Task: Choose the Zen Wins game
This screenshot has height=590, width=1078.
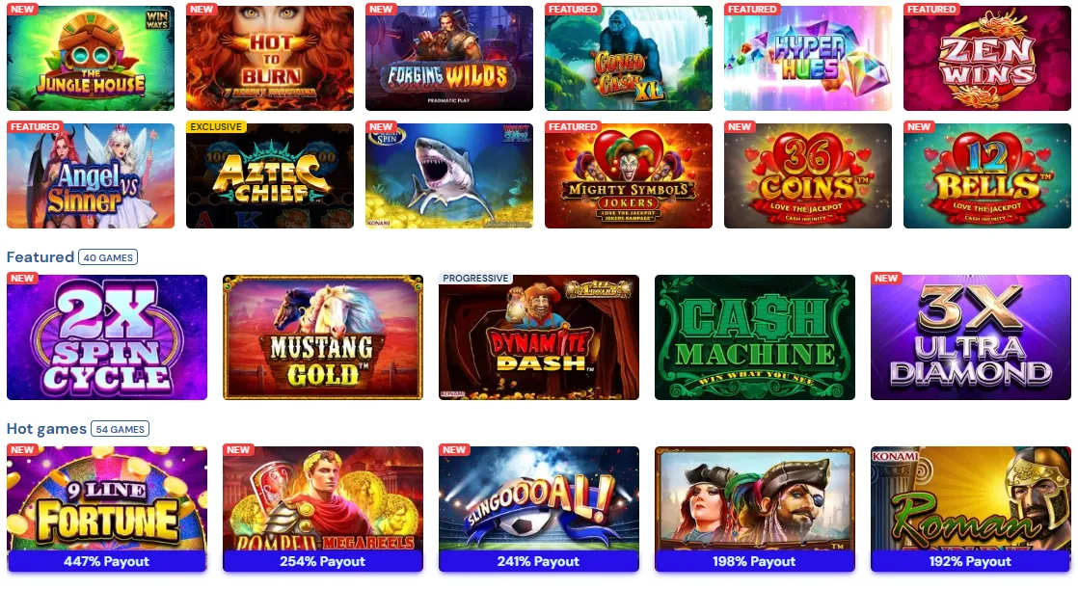Action: (987, 59)
